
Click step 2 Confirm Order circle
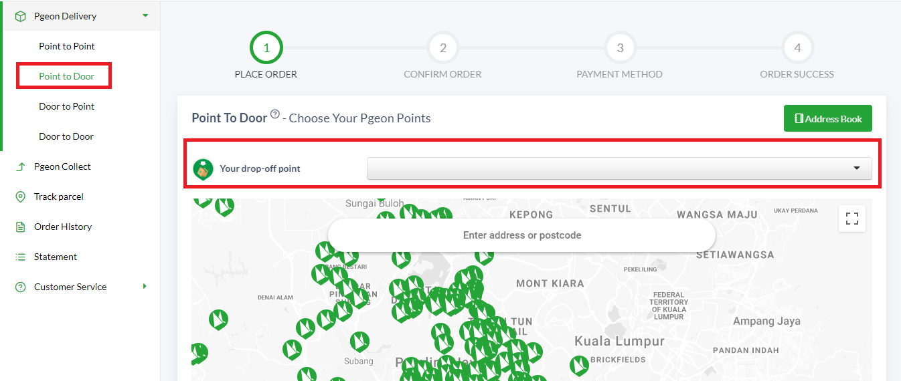tap(443, 48)
